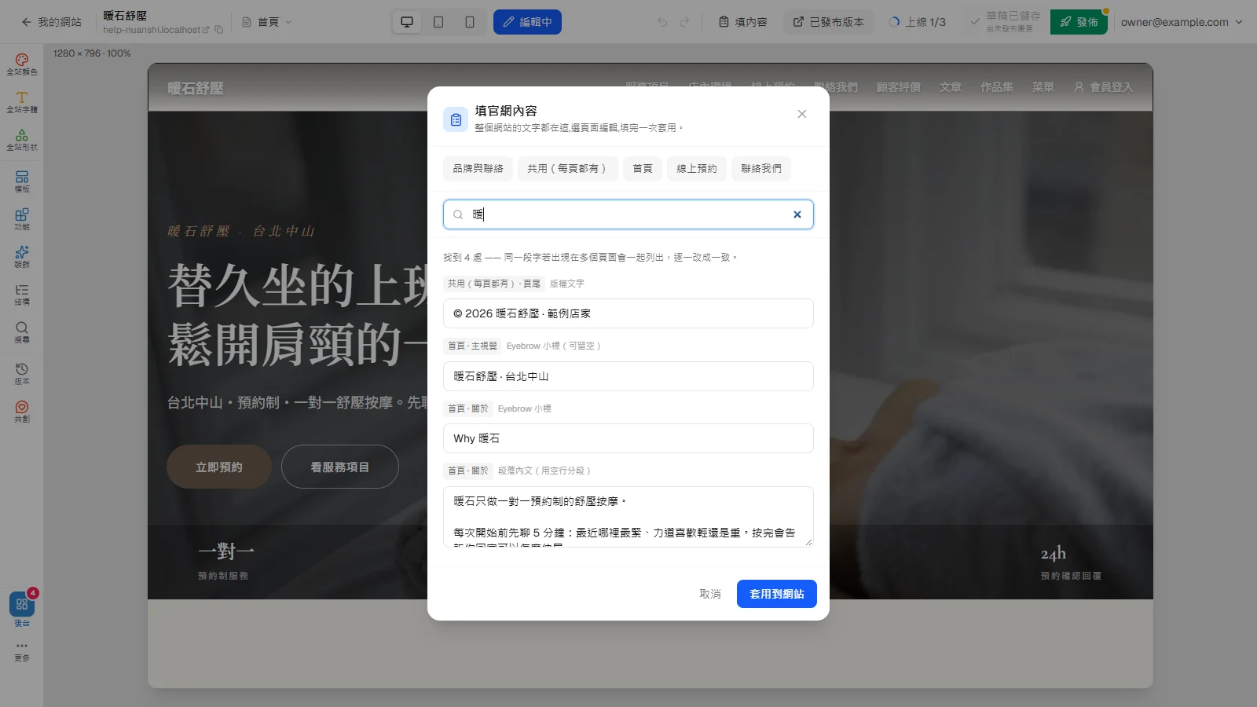1257x707 pixels.
Task: Switch to tablet preview device icon
Action: (x=438, y=22)
